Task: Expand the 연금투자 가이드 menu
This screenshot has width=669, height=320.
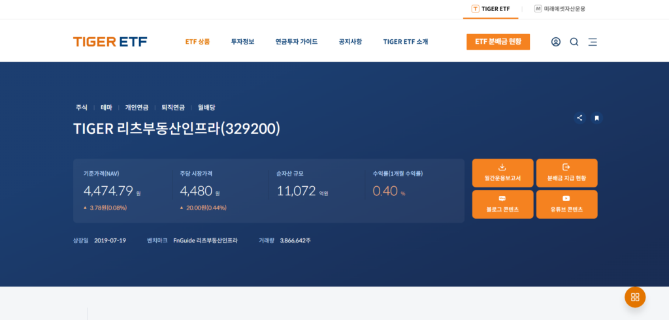Action: click(x=296, y=42)
